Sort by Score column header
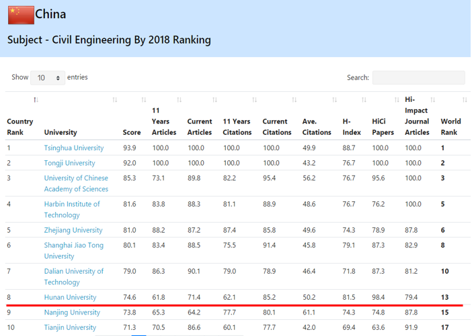472x336 pixels. click(131, 132)
